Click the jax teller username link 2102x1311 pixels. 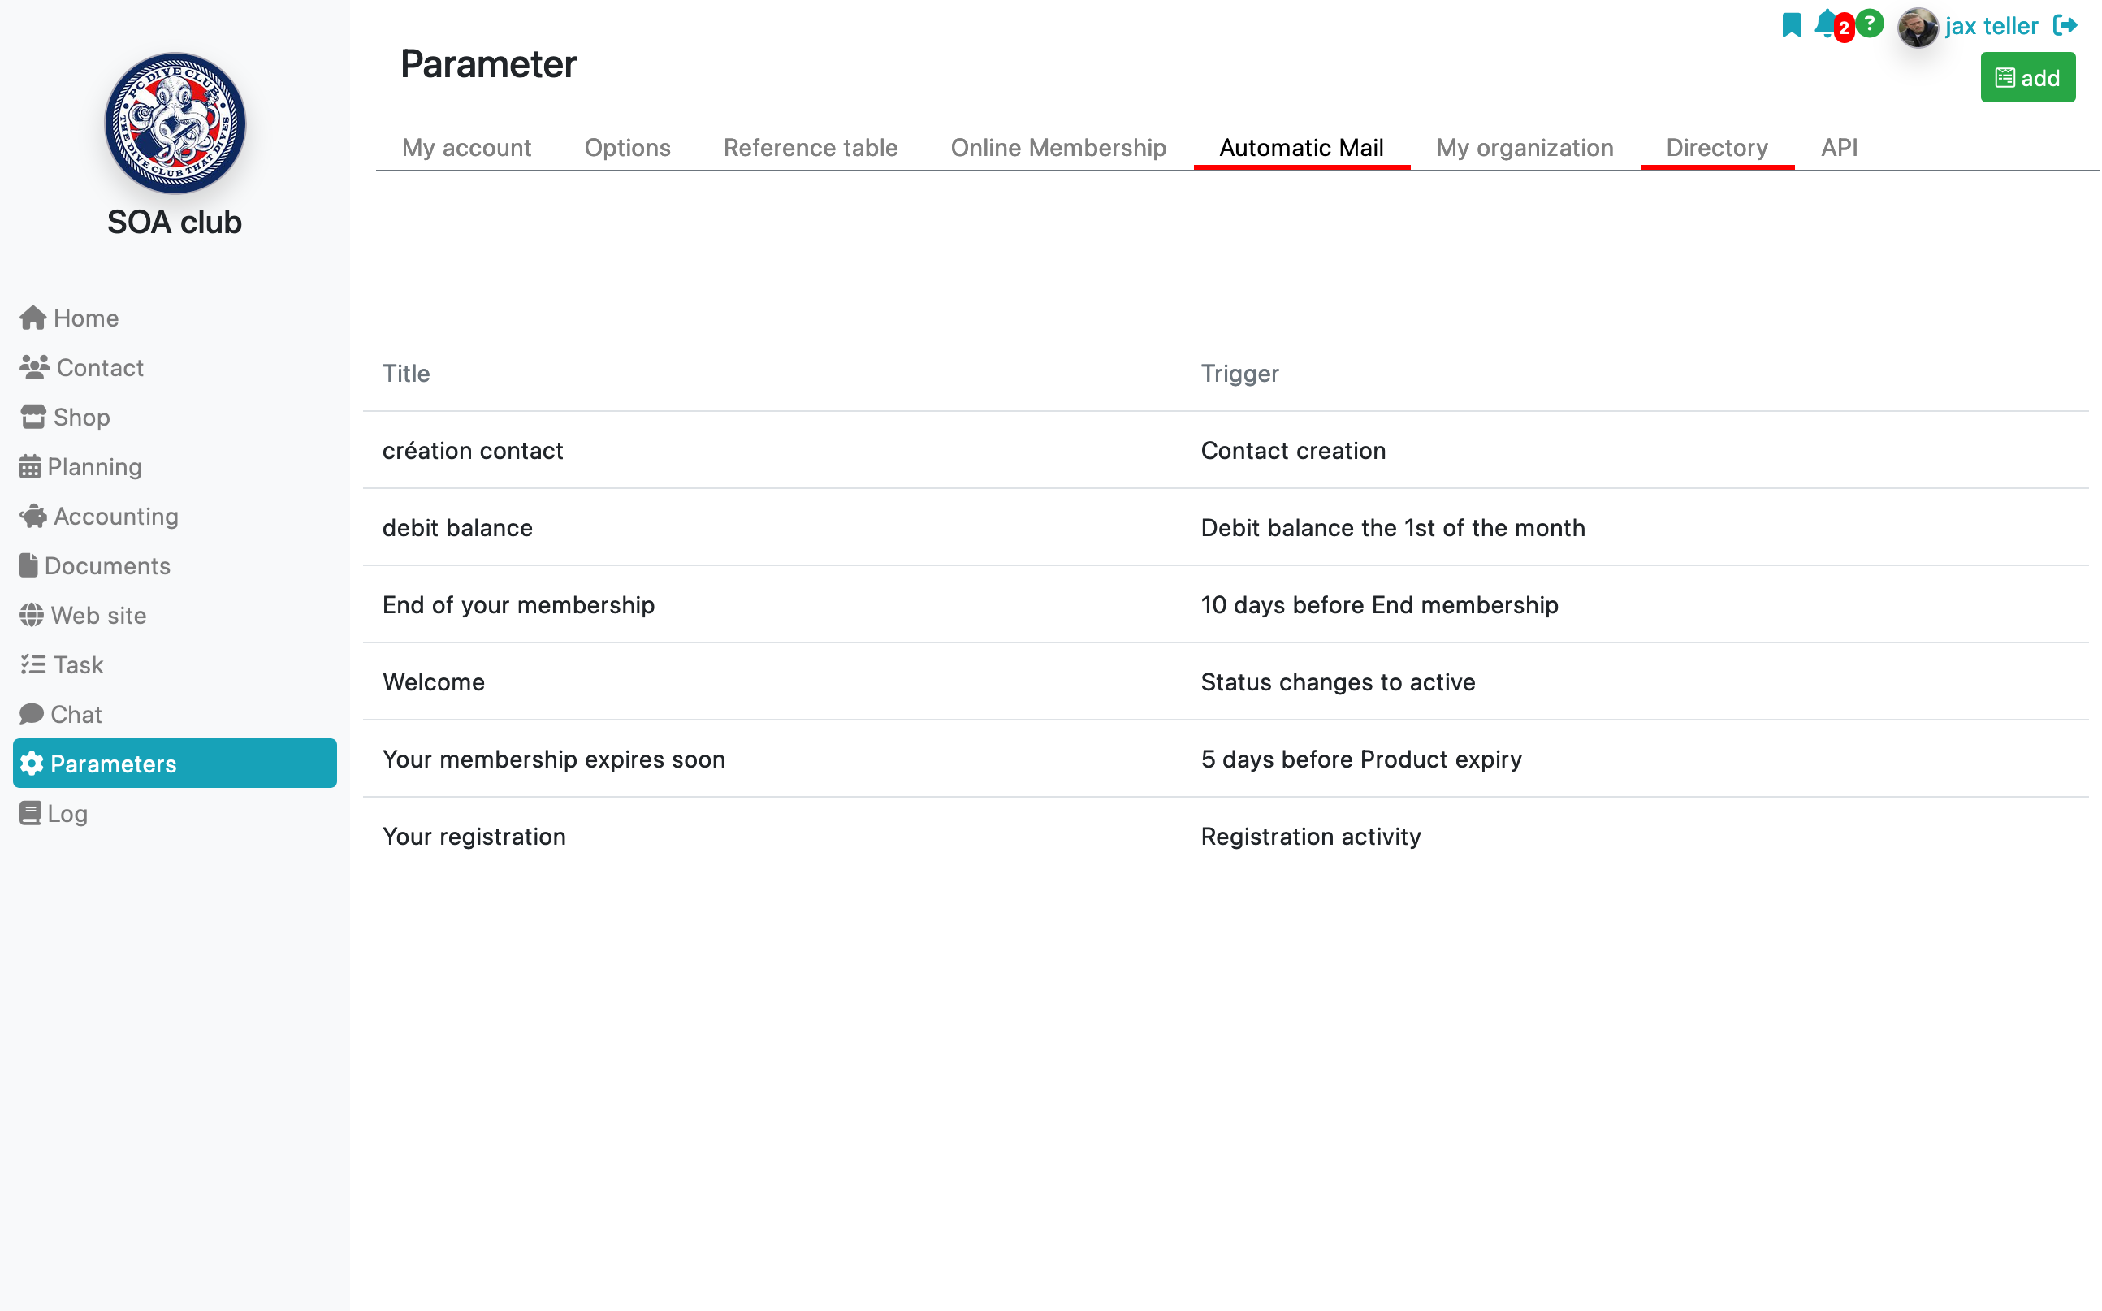pos(1991,26)
